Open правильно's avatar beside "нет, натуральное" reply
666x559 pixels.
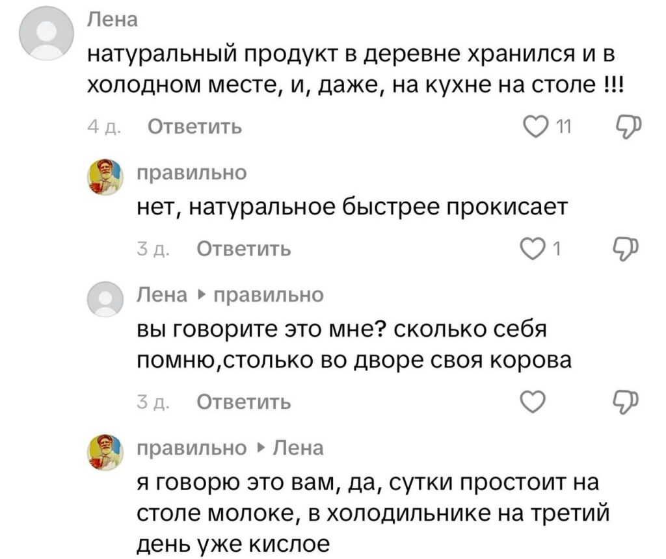(107, 178)
